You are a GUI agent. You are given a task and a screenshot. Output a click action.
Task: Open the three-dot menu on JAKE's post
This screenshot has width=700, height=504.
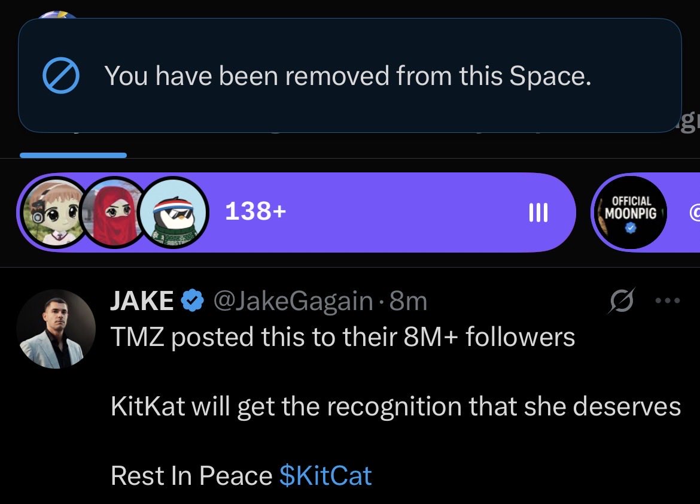668,300
